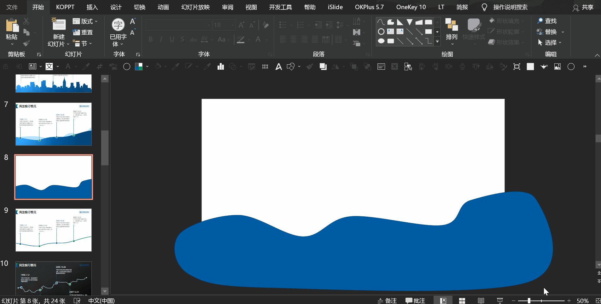Click the Share (共享) button
This screenshot has width=601, height=304.
(x=583, y=7)
